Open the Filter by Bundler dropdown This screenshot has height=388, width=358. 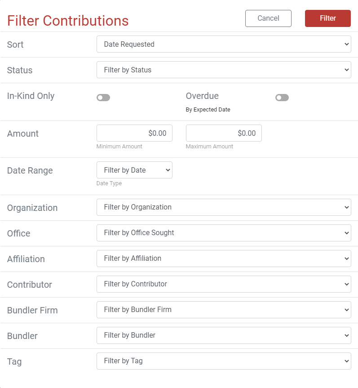[224, 335]
